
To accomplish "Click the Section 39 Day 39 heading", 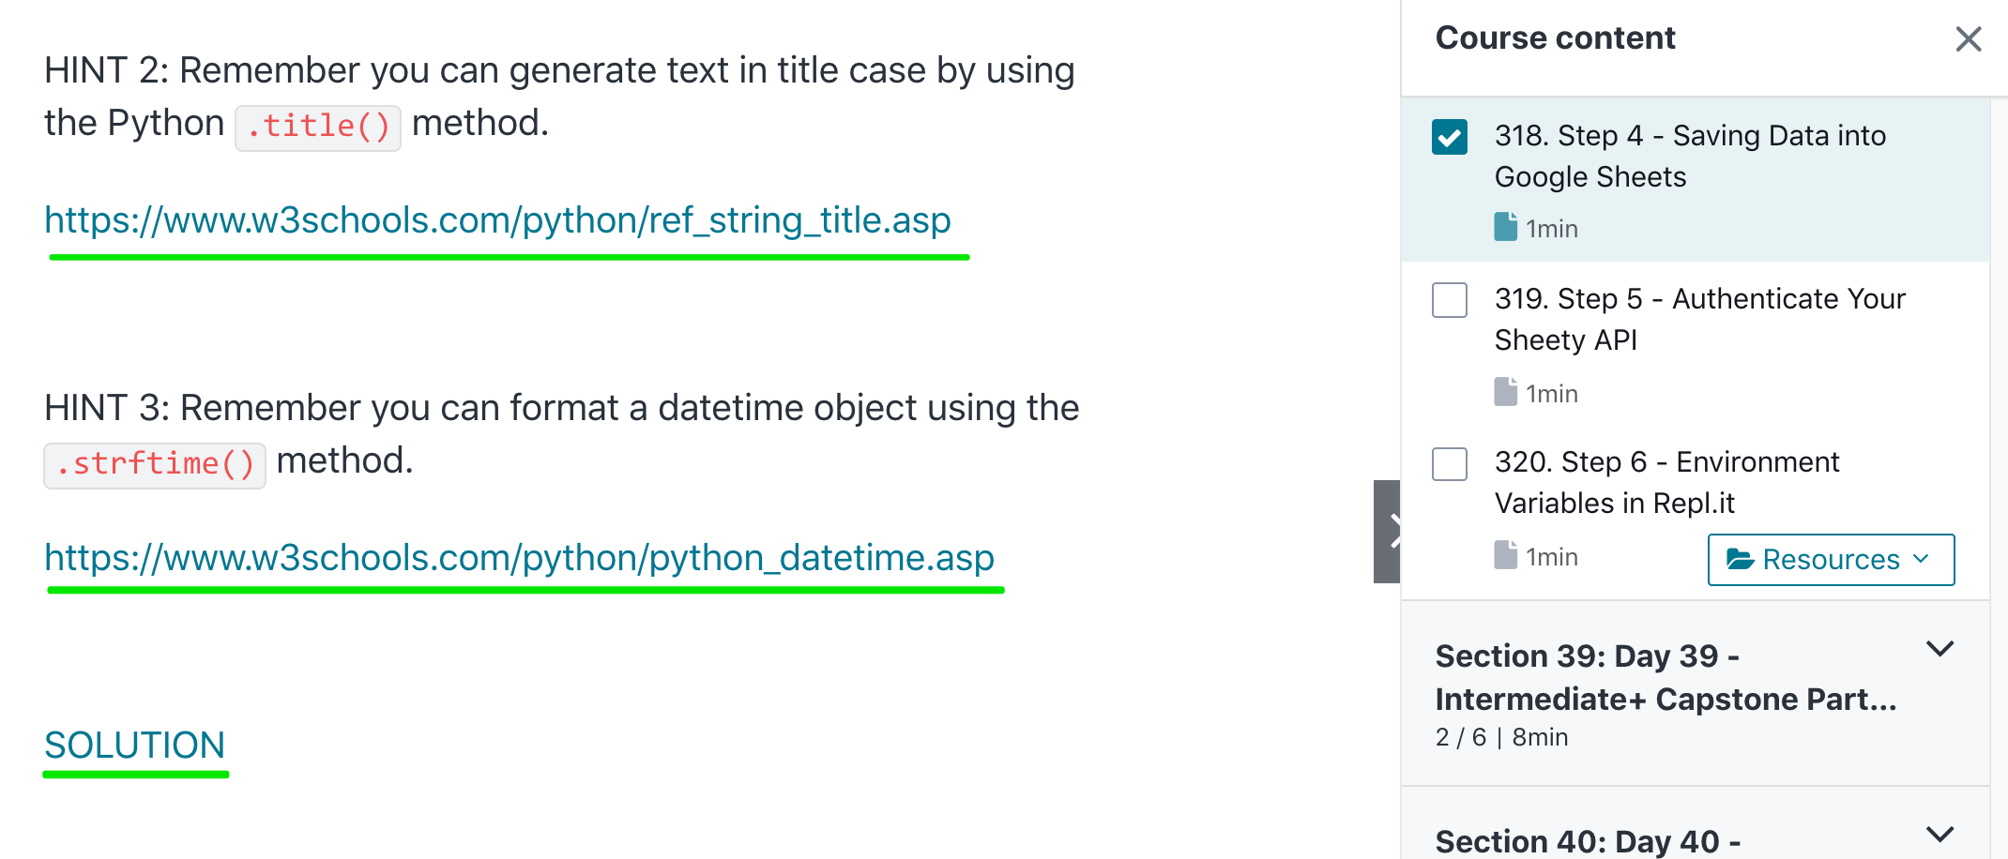I will [1666, 677].
